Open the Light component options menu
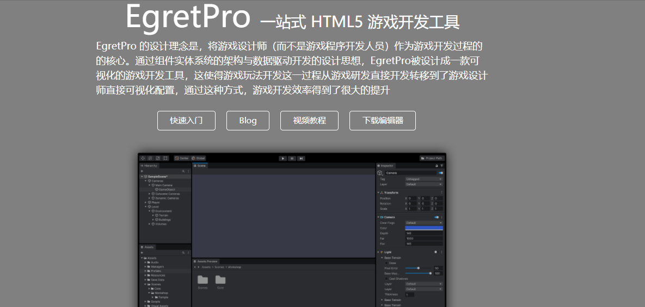The height and width of the screenshot is (307, 645). tap(442, 252)
